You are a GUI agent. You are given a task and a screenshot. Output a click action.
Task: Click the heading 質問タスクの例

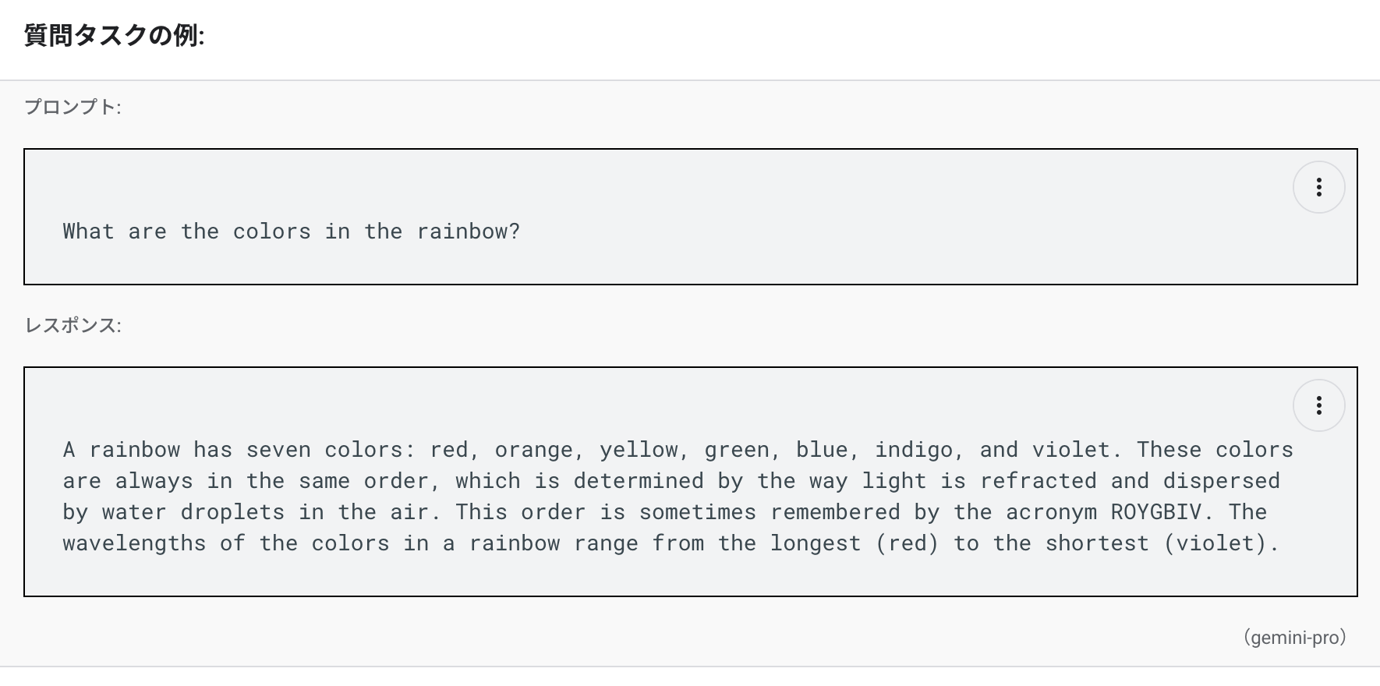(114, 36)
